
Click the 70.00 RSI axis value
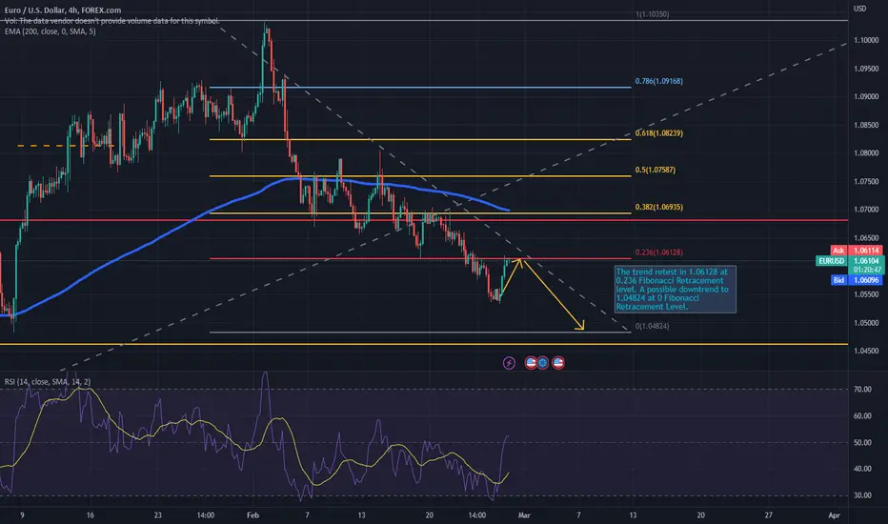(x=862, y=390)
